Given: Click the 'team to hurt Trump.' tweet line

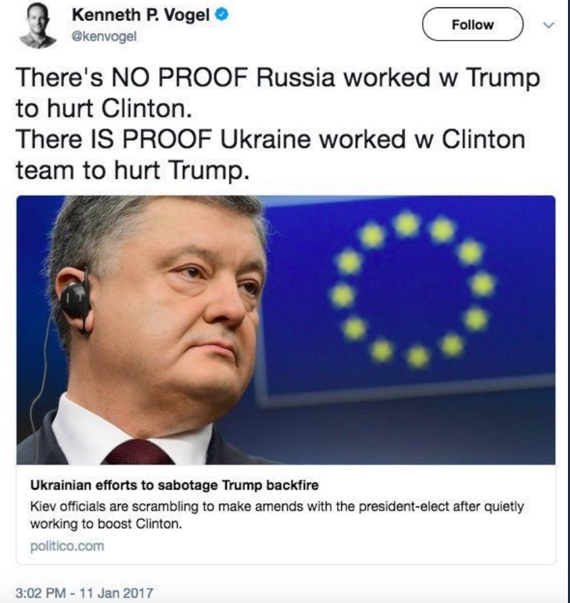Looking at the screenshot, I should click(x=132, y=170).
